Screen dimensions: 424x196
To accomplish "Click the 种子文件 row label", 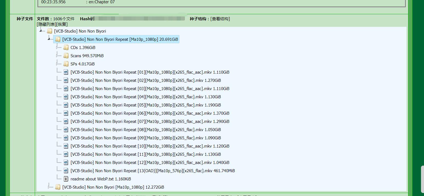I will (x=25, y=19).
